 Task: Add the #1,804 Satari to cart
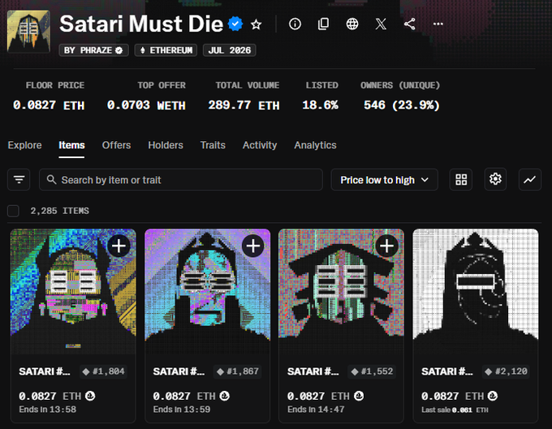119,246
